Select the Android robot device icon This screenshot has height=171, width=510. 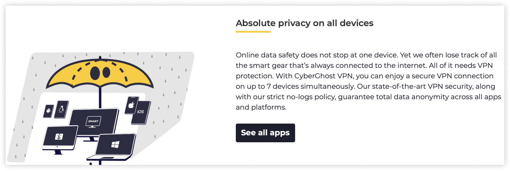(x=48, y=111)
